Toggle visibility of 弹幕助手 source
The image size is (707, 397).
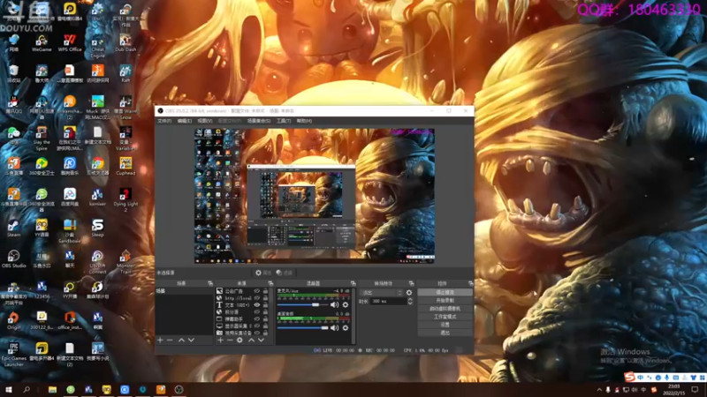[x=257, y=318]
